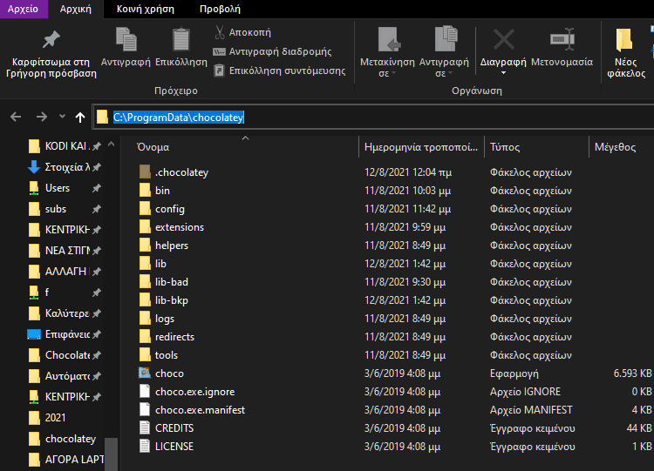Switch to the Share ribbon tab
Image resolution: width=654 pixels, height=471 pixels.
[x=146, y=9]
